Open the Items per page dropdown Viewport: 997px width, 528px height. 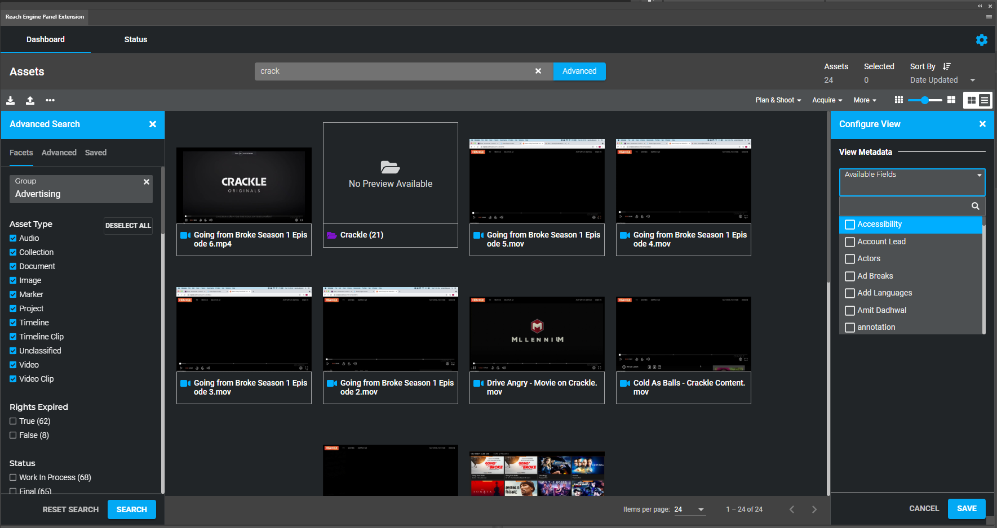690,509
